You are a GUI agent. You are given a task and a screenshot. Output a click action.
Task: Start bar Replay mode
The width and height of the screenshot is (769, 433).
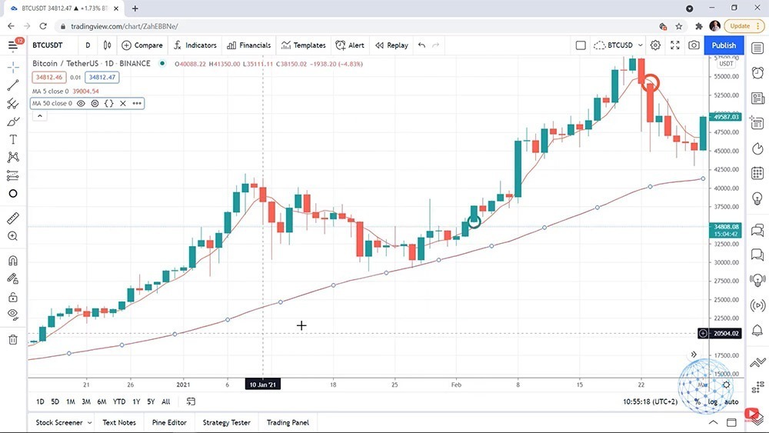click(392, 45)
